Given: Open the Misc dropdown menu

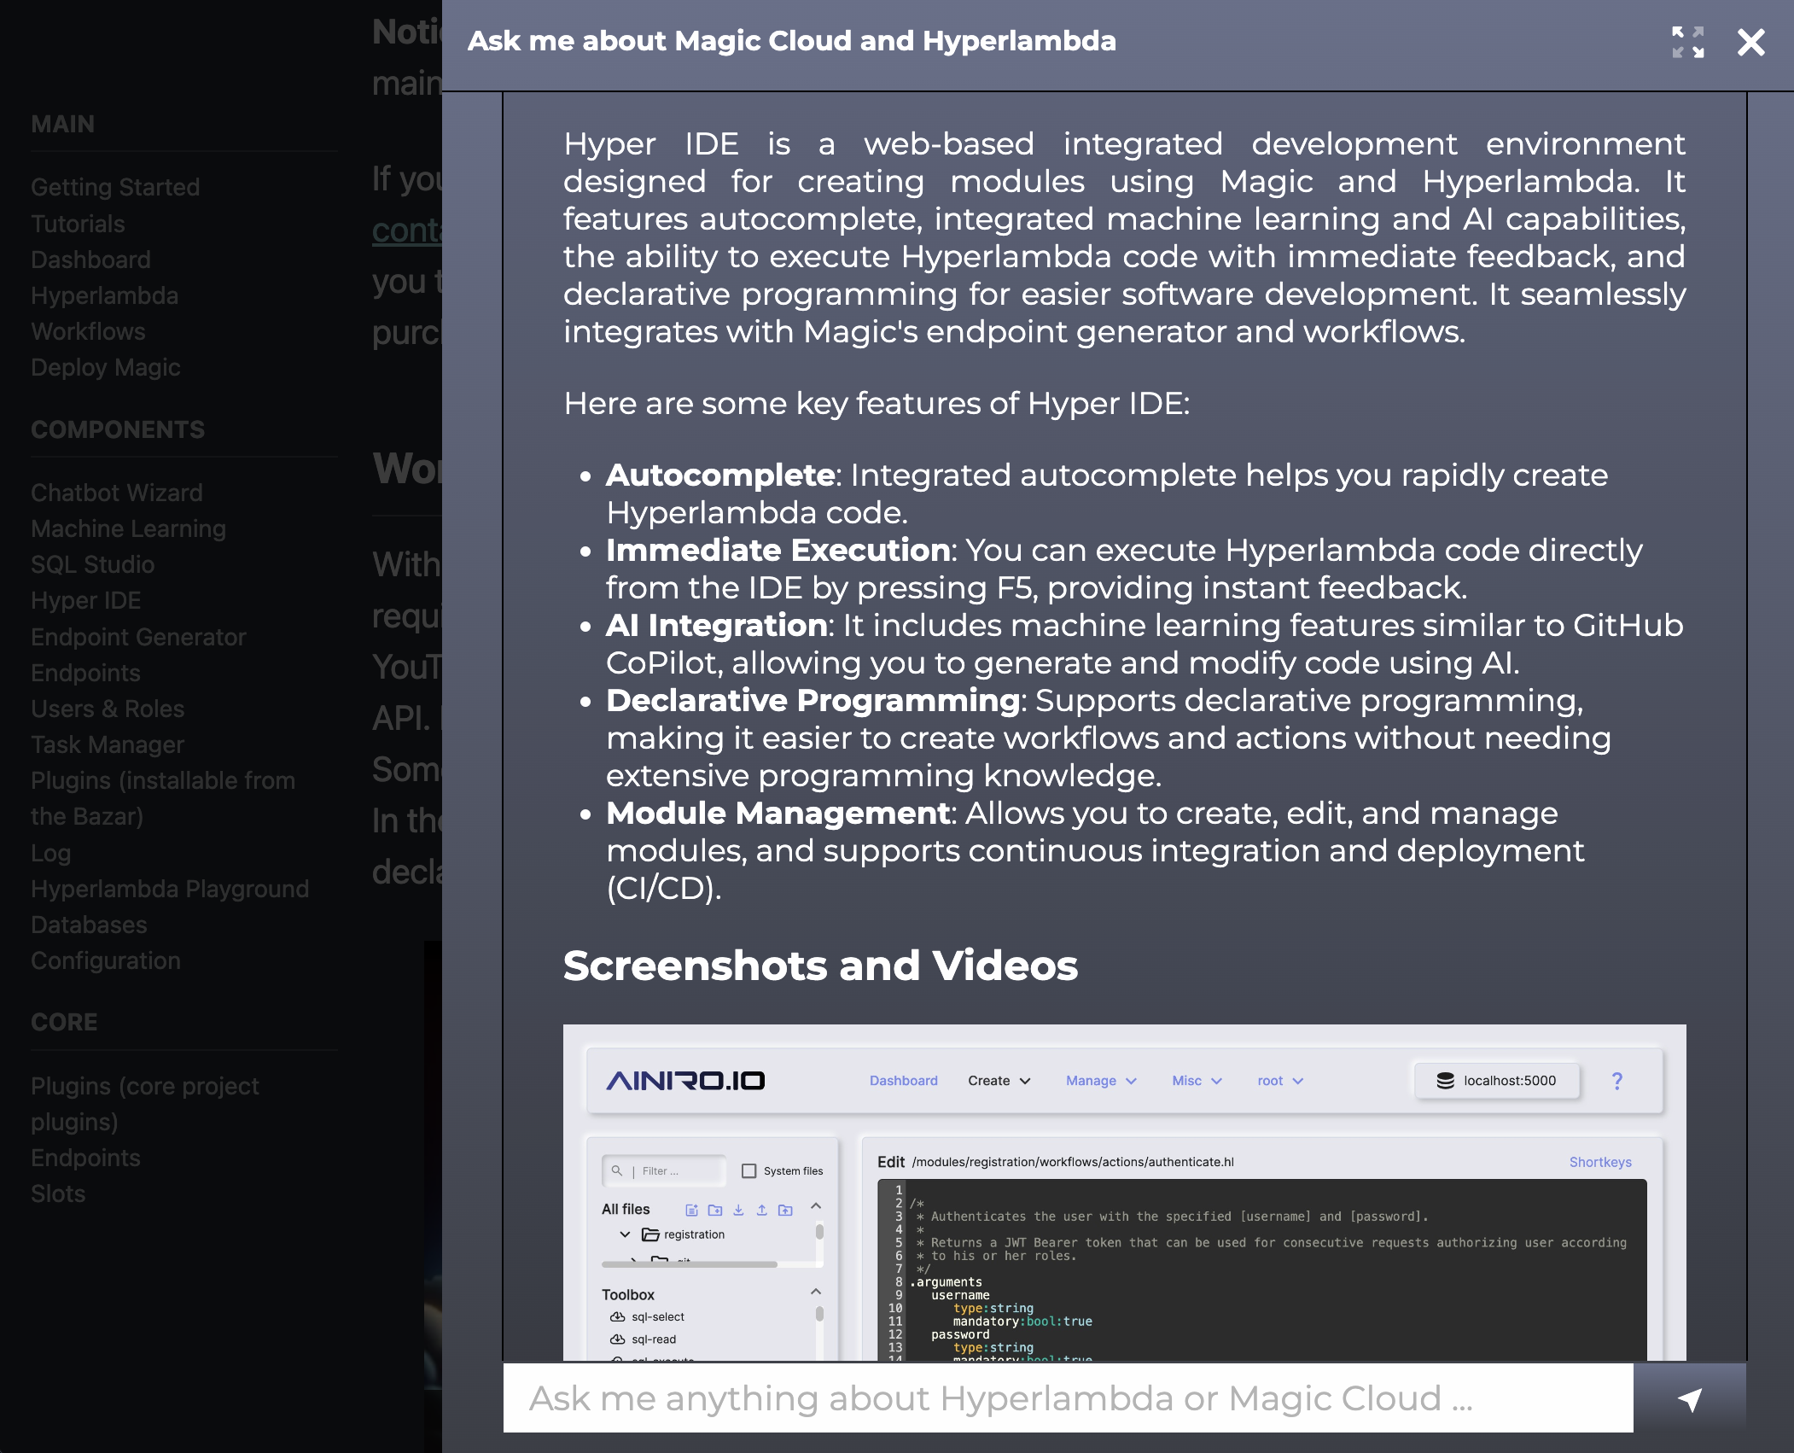Looking at the screenshot, I should (x=1197, y=1081).
